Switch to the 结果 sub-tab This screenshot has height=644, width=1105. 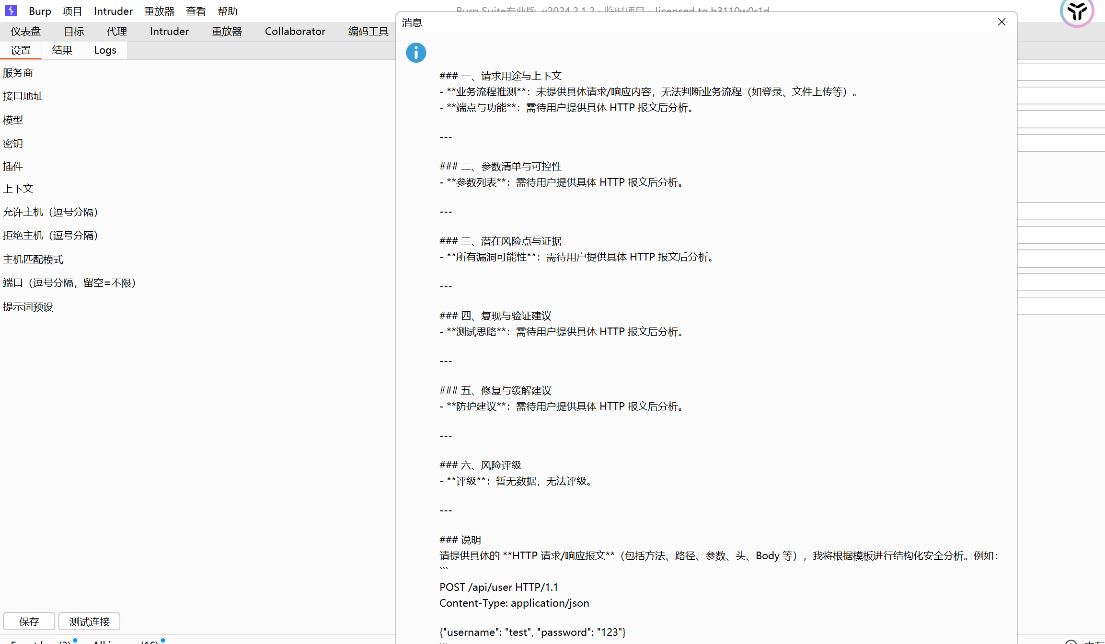(x=62, y=50)
